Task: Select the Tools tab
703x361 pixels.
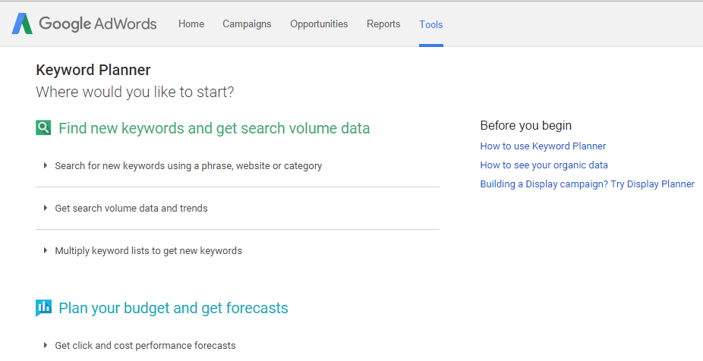Action: tap(431, 24)
